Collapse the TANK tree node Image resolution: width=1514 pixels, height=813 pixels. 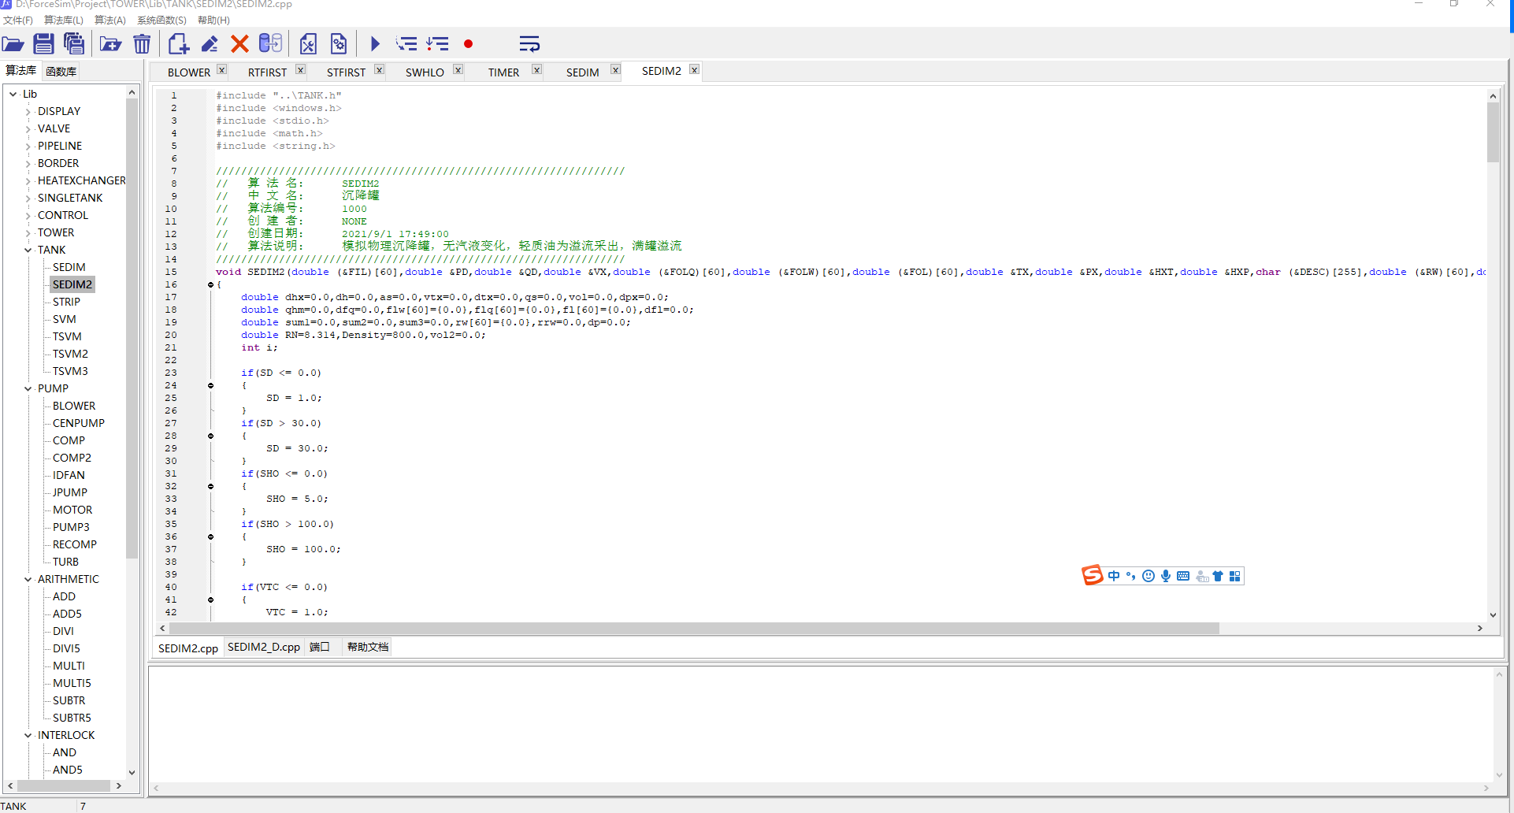tap(28, 250)
